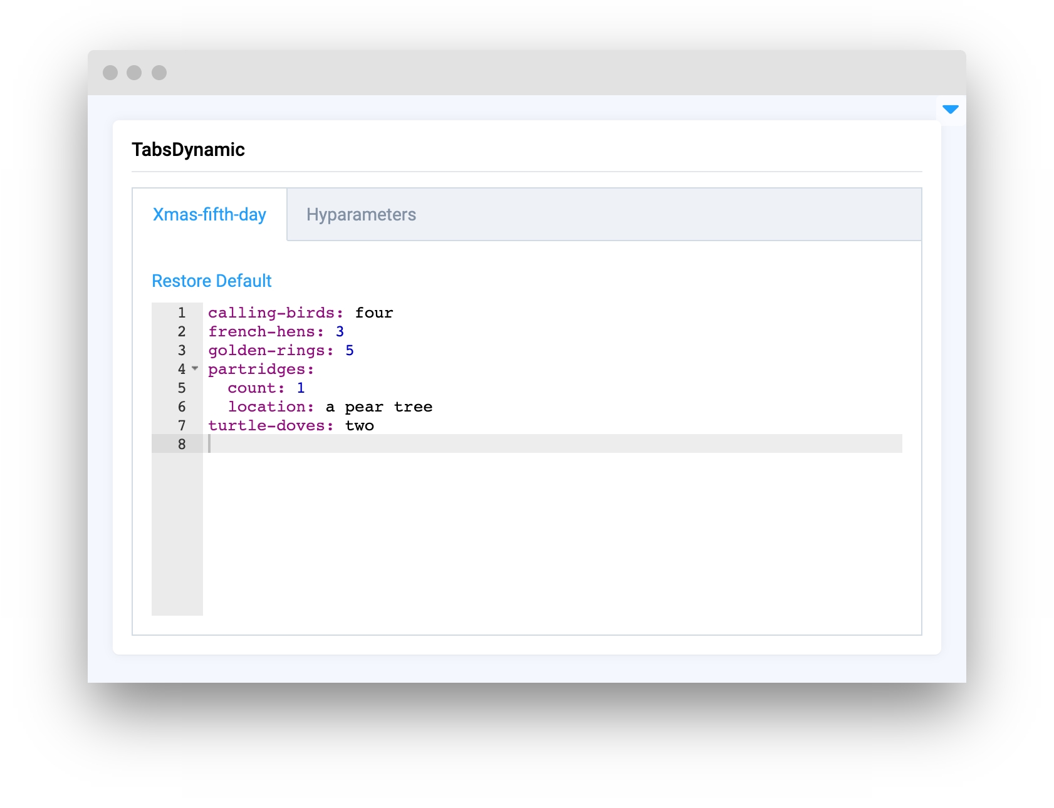This screenshot has width=1054, height=808.
Task: Click line number 4 in the gutter
Action: click(181, 369)
